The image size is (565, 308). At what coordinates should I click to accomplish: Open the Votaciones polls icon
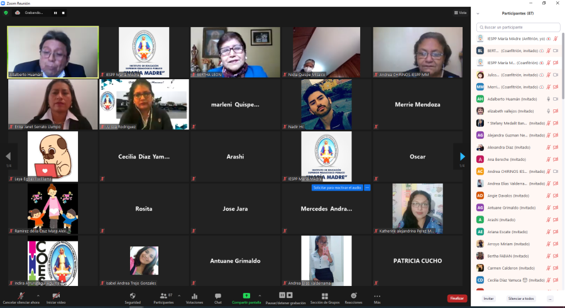coord(194,295)
